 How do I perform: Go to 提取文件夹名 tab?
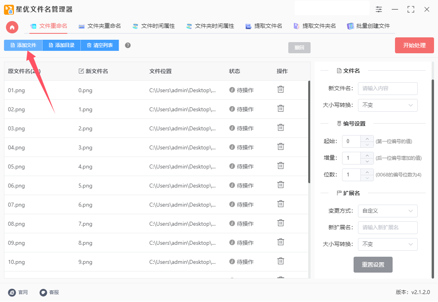click(315, 26)
